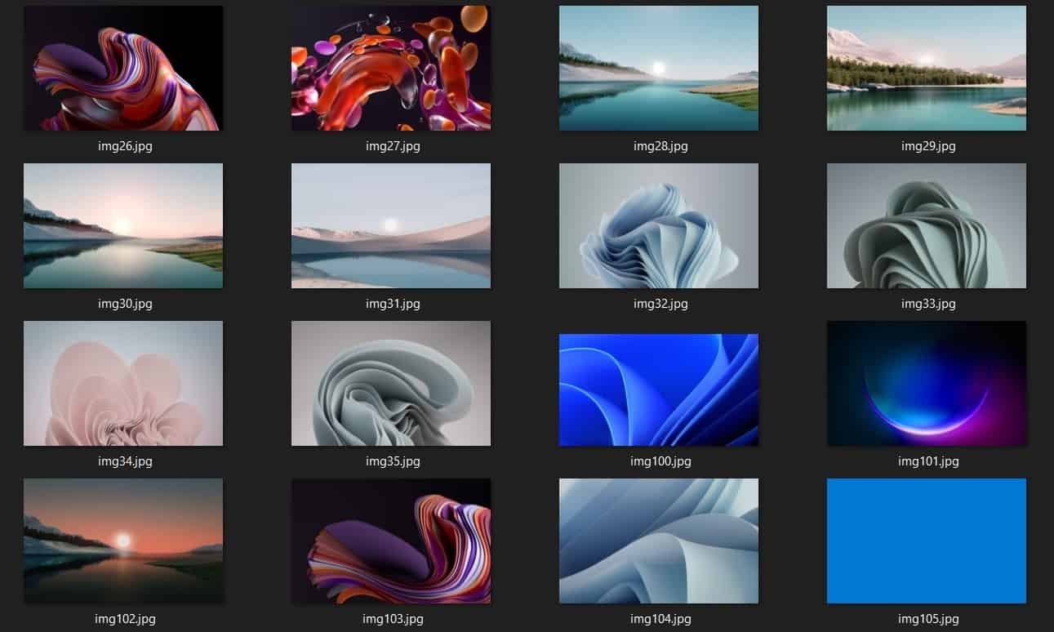Click the file name img30.jpg
The image size is (1054, 632).
tap(125, 304)
